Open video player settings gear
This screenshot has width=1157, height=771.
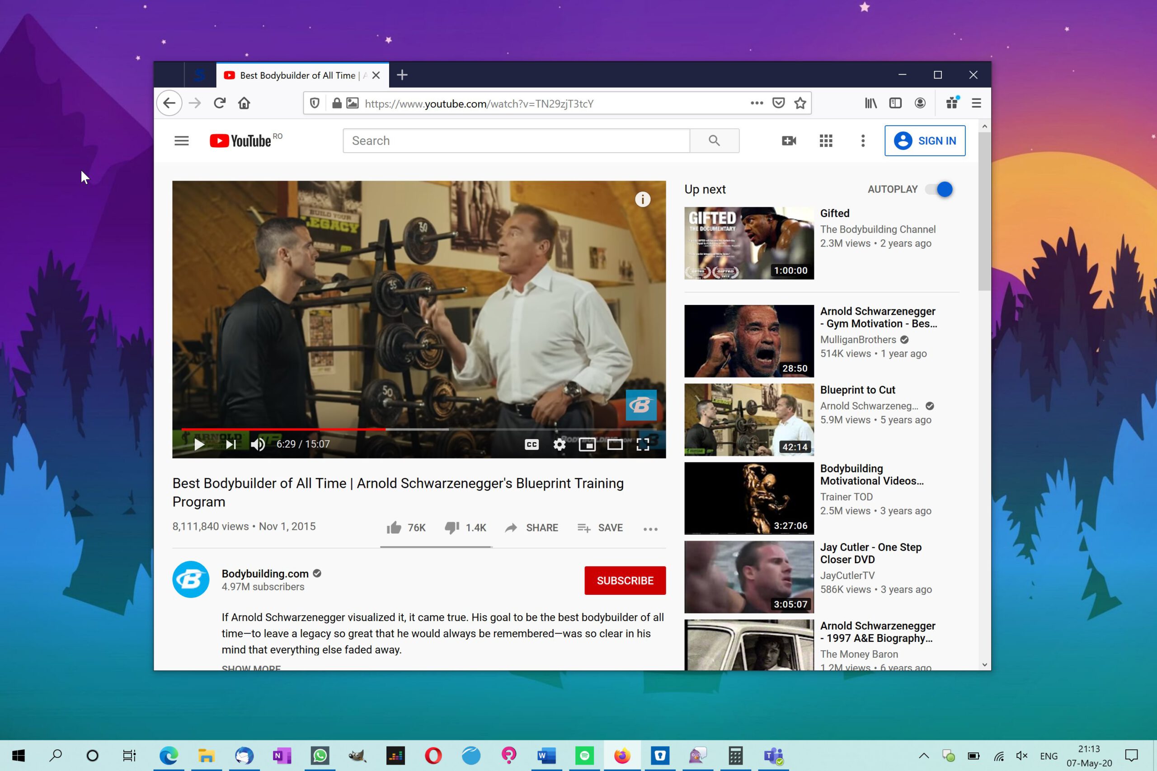click(560, 444)
